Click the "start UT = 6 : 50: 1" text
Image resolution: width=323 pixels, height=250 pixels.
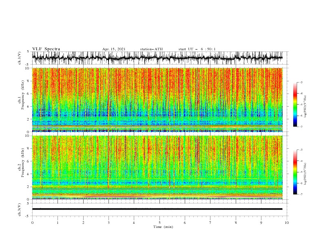coord(197,49)
